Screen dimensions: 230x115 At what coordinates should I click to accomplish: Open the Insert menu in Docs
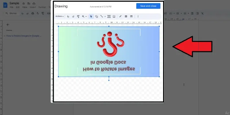pyautogui.click(x=33, y=7)
